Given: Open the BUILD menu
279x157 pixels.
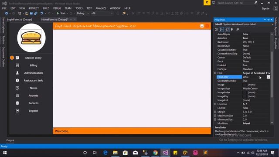Looking at the screenshot, I should pyautogui.click(x=46, y=8).
